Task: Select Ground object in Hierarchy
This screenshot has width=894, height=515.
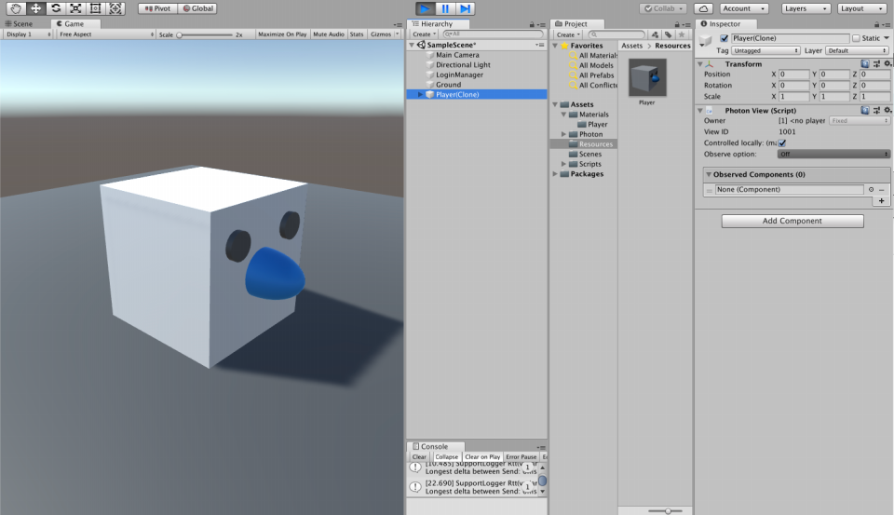Action: click(448, 85)
